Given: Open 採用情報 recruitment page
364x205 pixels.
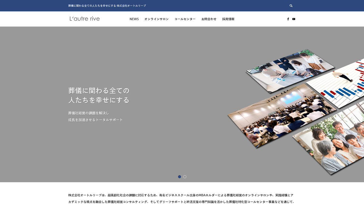Looking at the screenshot, I should tap(228, 19).
